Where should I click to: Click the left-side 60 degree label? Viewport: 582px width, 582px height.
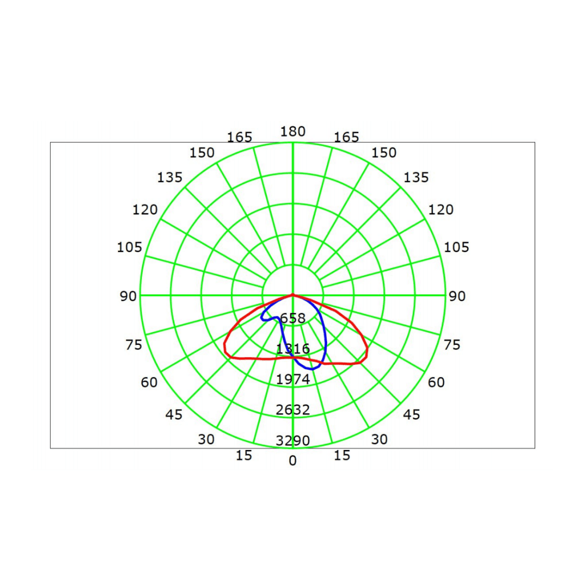149,383
